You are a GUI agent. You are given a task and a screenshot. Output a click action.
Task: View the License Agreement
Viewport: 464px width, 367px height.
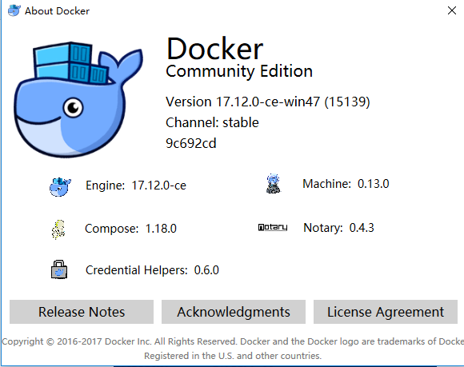click(x=386, y=312)
